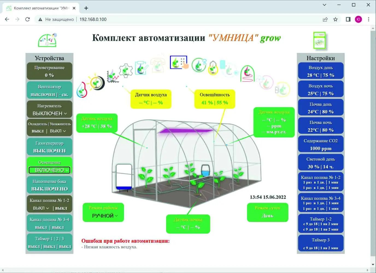Viewport: 376px width, 273px height.
Task: Open the Содержание CO2 1000 ppm setting
Action: pos(321,144)
